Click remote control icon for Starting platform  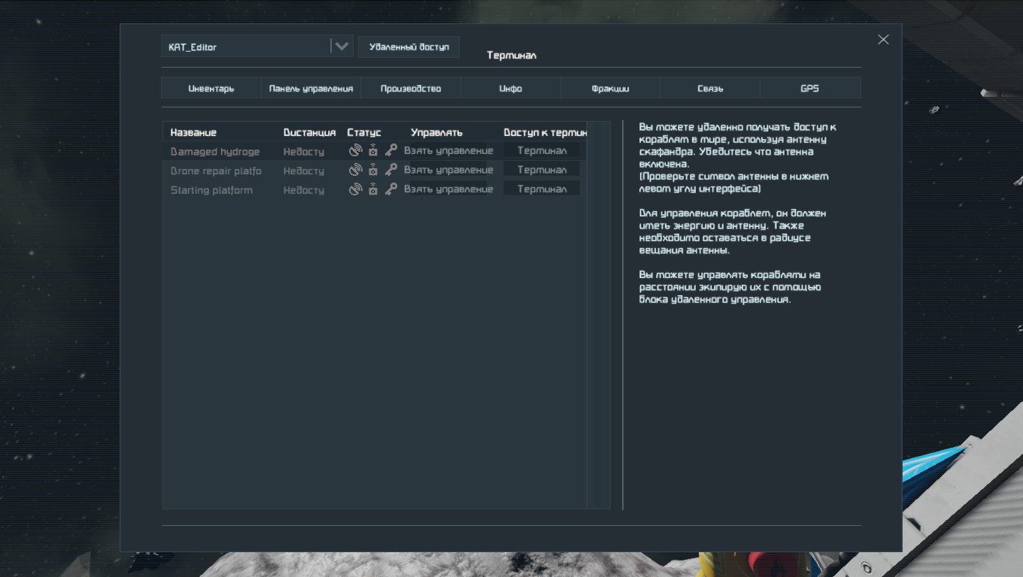coord(373,189)
